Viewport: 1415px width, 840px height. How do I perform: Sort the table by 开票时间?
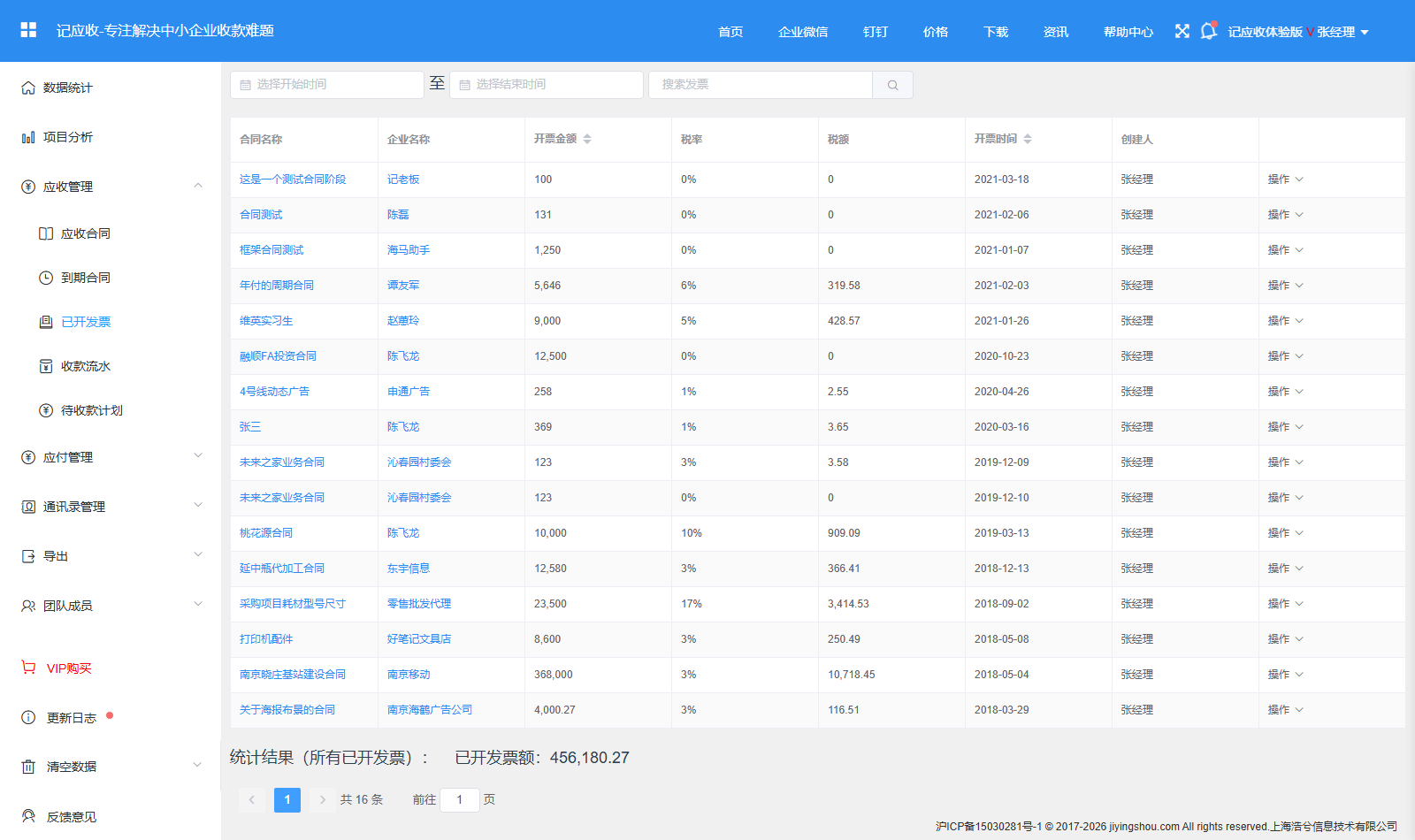(x=1028, y=139)
